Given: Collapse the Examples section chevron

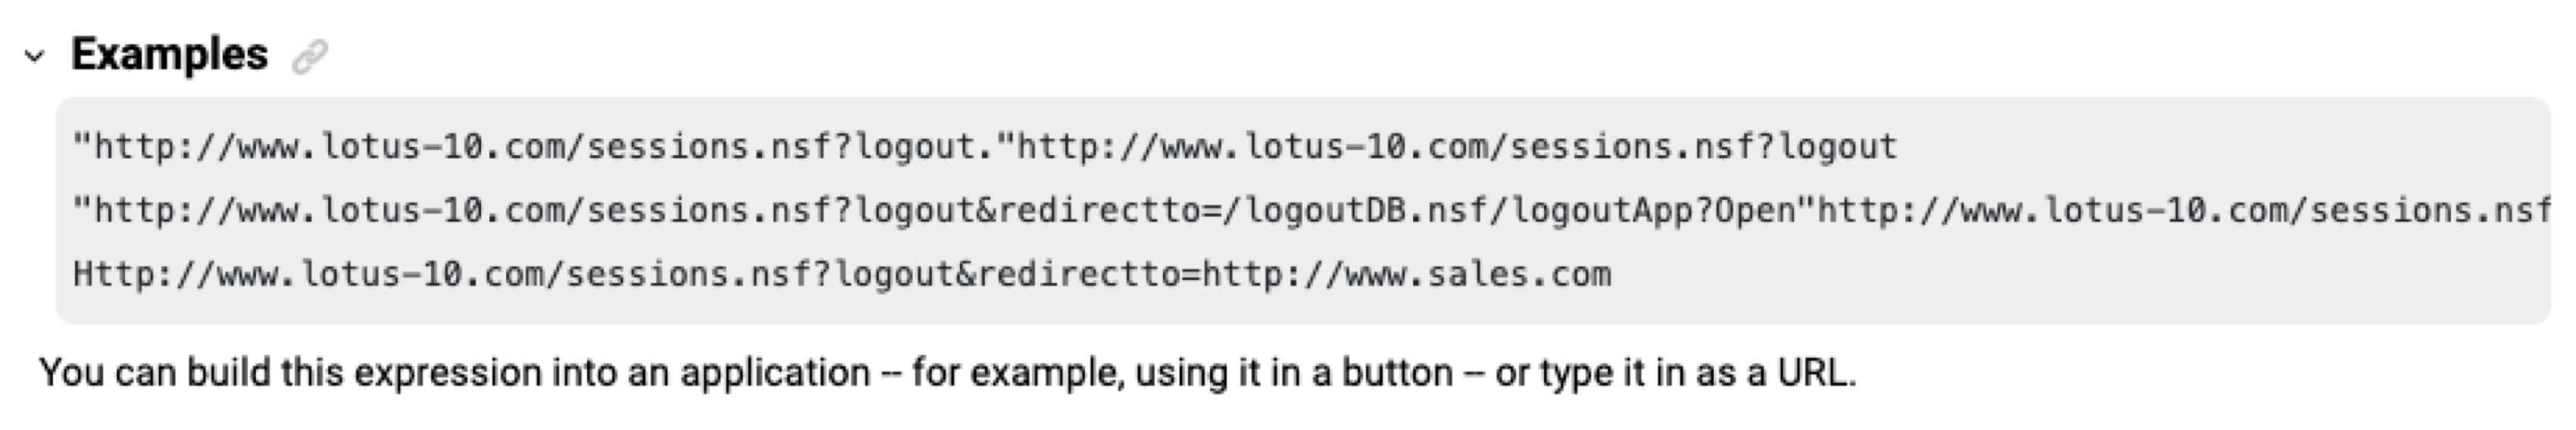Looking at the screenshot, I should [x=35, y=56].
